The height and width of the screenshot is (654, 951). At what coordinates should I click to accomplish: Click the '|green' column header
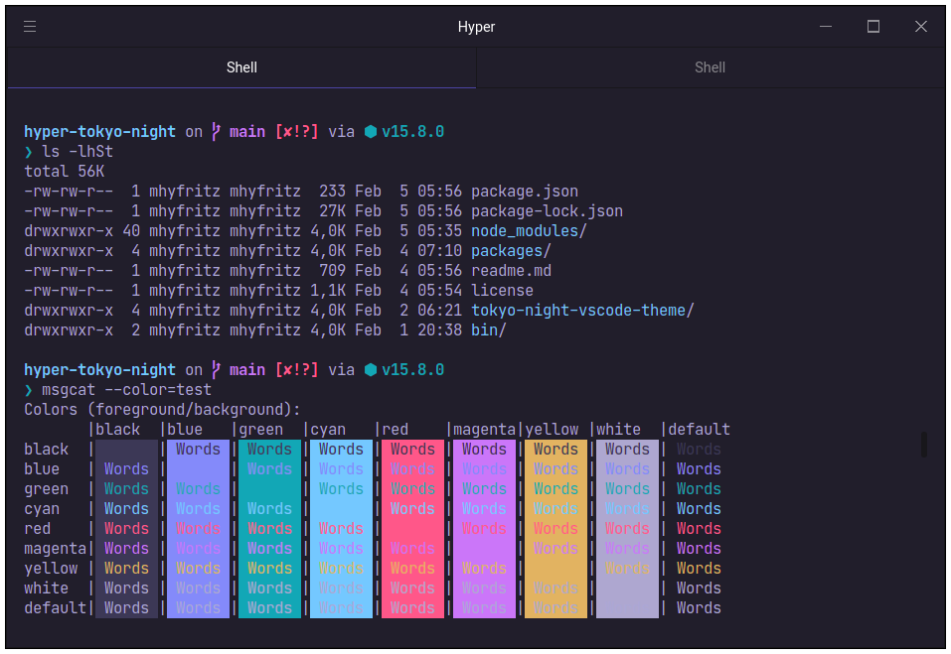tap(256, 430)
